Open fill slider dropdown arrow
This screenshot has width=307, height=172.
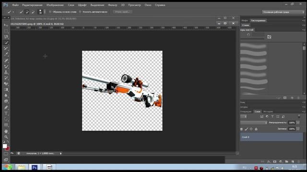pyautogui.click(x=298, y=129)
